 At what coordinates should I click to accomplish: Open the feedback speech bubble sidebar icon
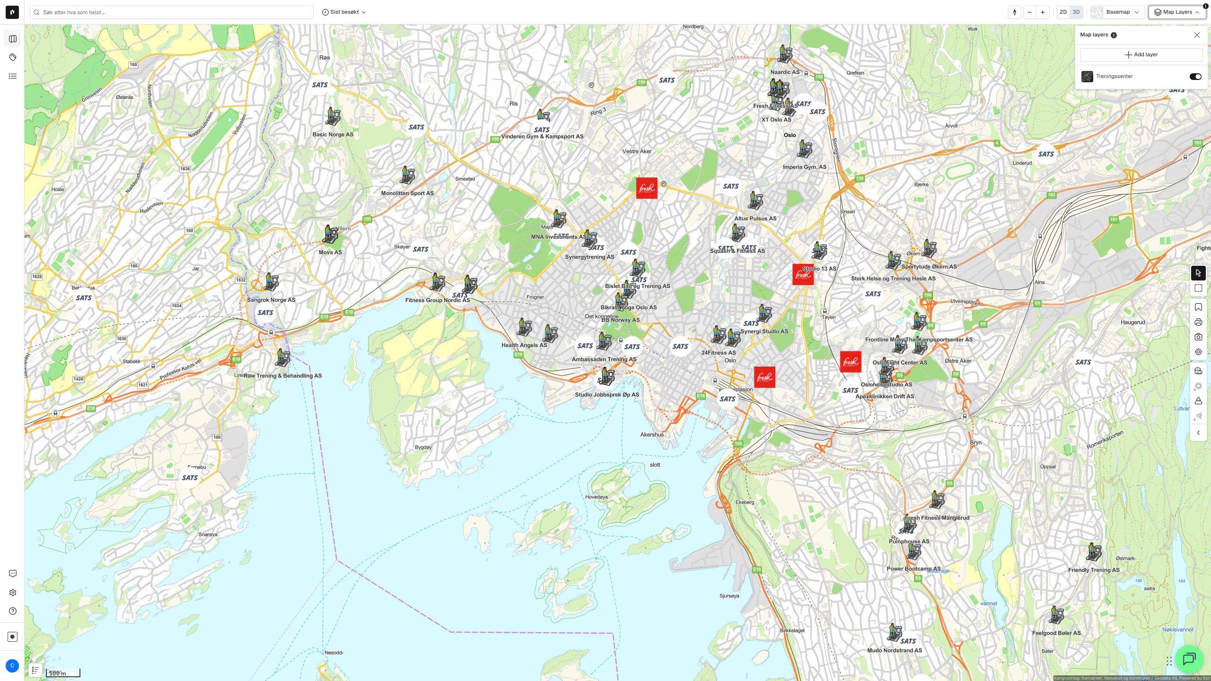click(x=13, y=574)
